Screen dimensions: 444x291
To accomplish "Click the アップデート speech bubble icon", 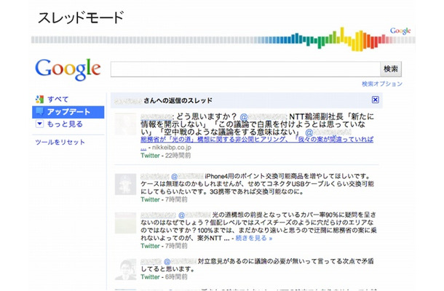I will click(x=39, y=112).
